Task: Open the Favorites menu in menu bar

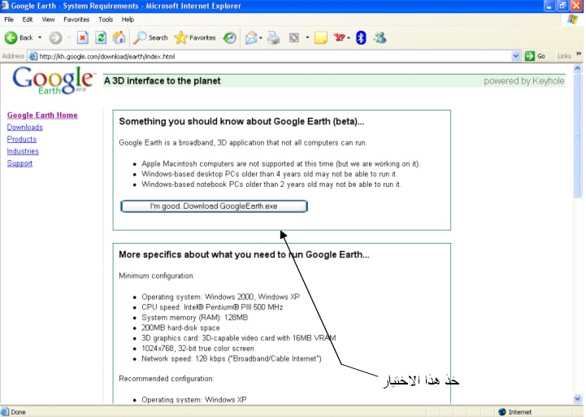Action: [x=76, y=19]
